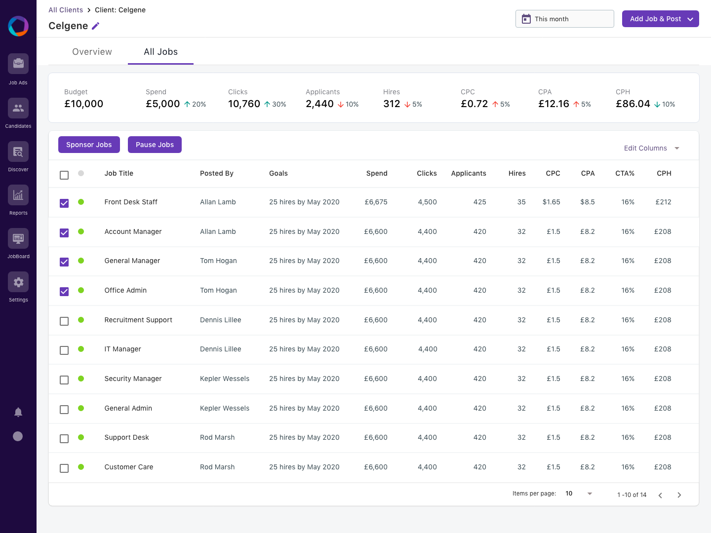
Task: Switch to the Overview tab
Action: coord(92,52)
